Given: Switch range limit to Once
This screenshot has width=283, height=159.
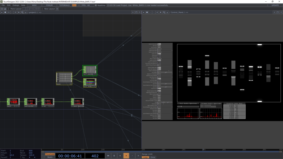Looking at the screenshot, I should coord(153,157).
